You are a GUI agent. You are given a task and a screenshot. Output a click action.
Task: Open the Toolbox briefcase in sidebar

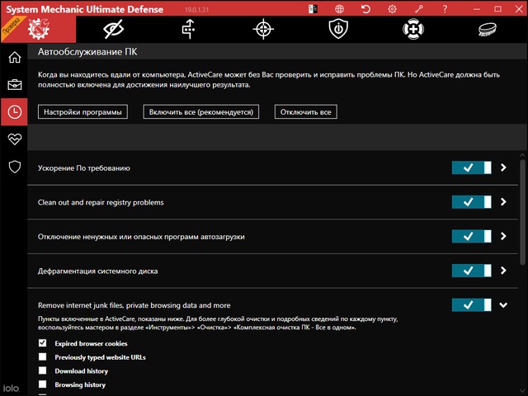pyautogui.click(x=14, y=84)
